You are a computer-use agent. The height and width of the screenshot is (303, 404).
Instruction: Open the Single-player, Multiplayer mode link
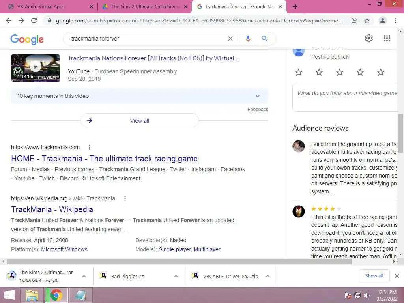click(189, 249)
